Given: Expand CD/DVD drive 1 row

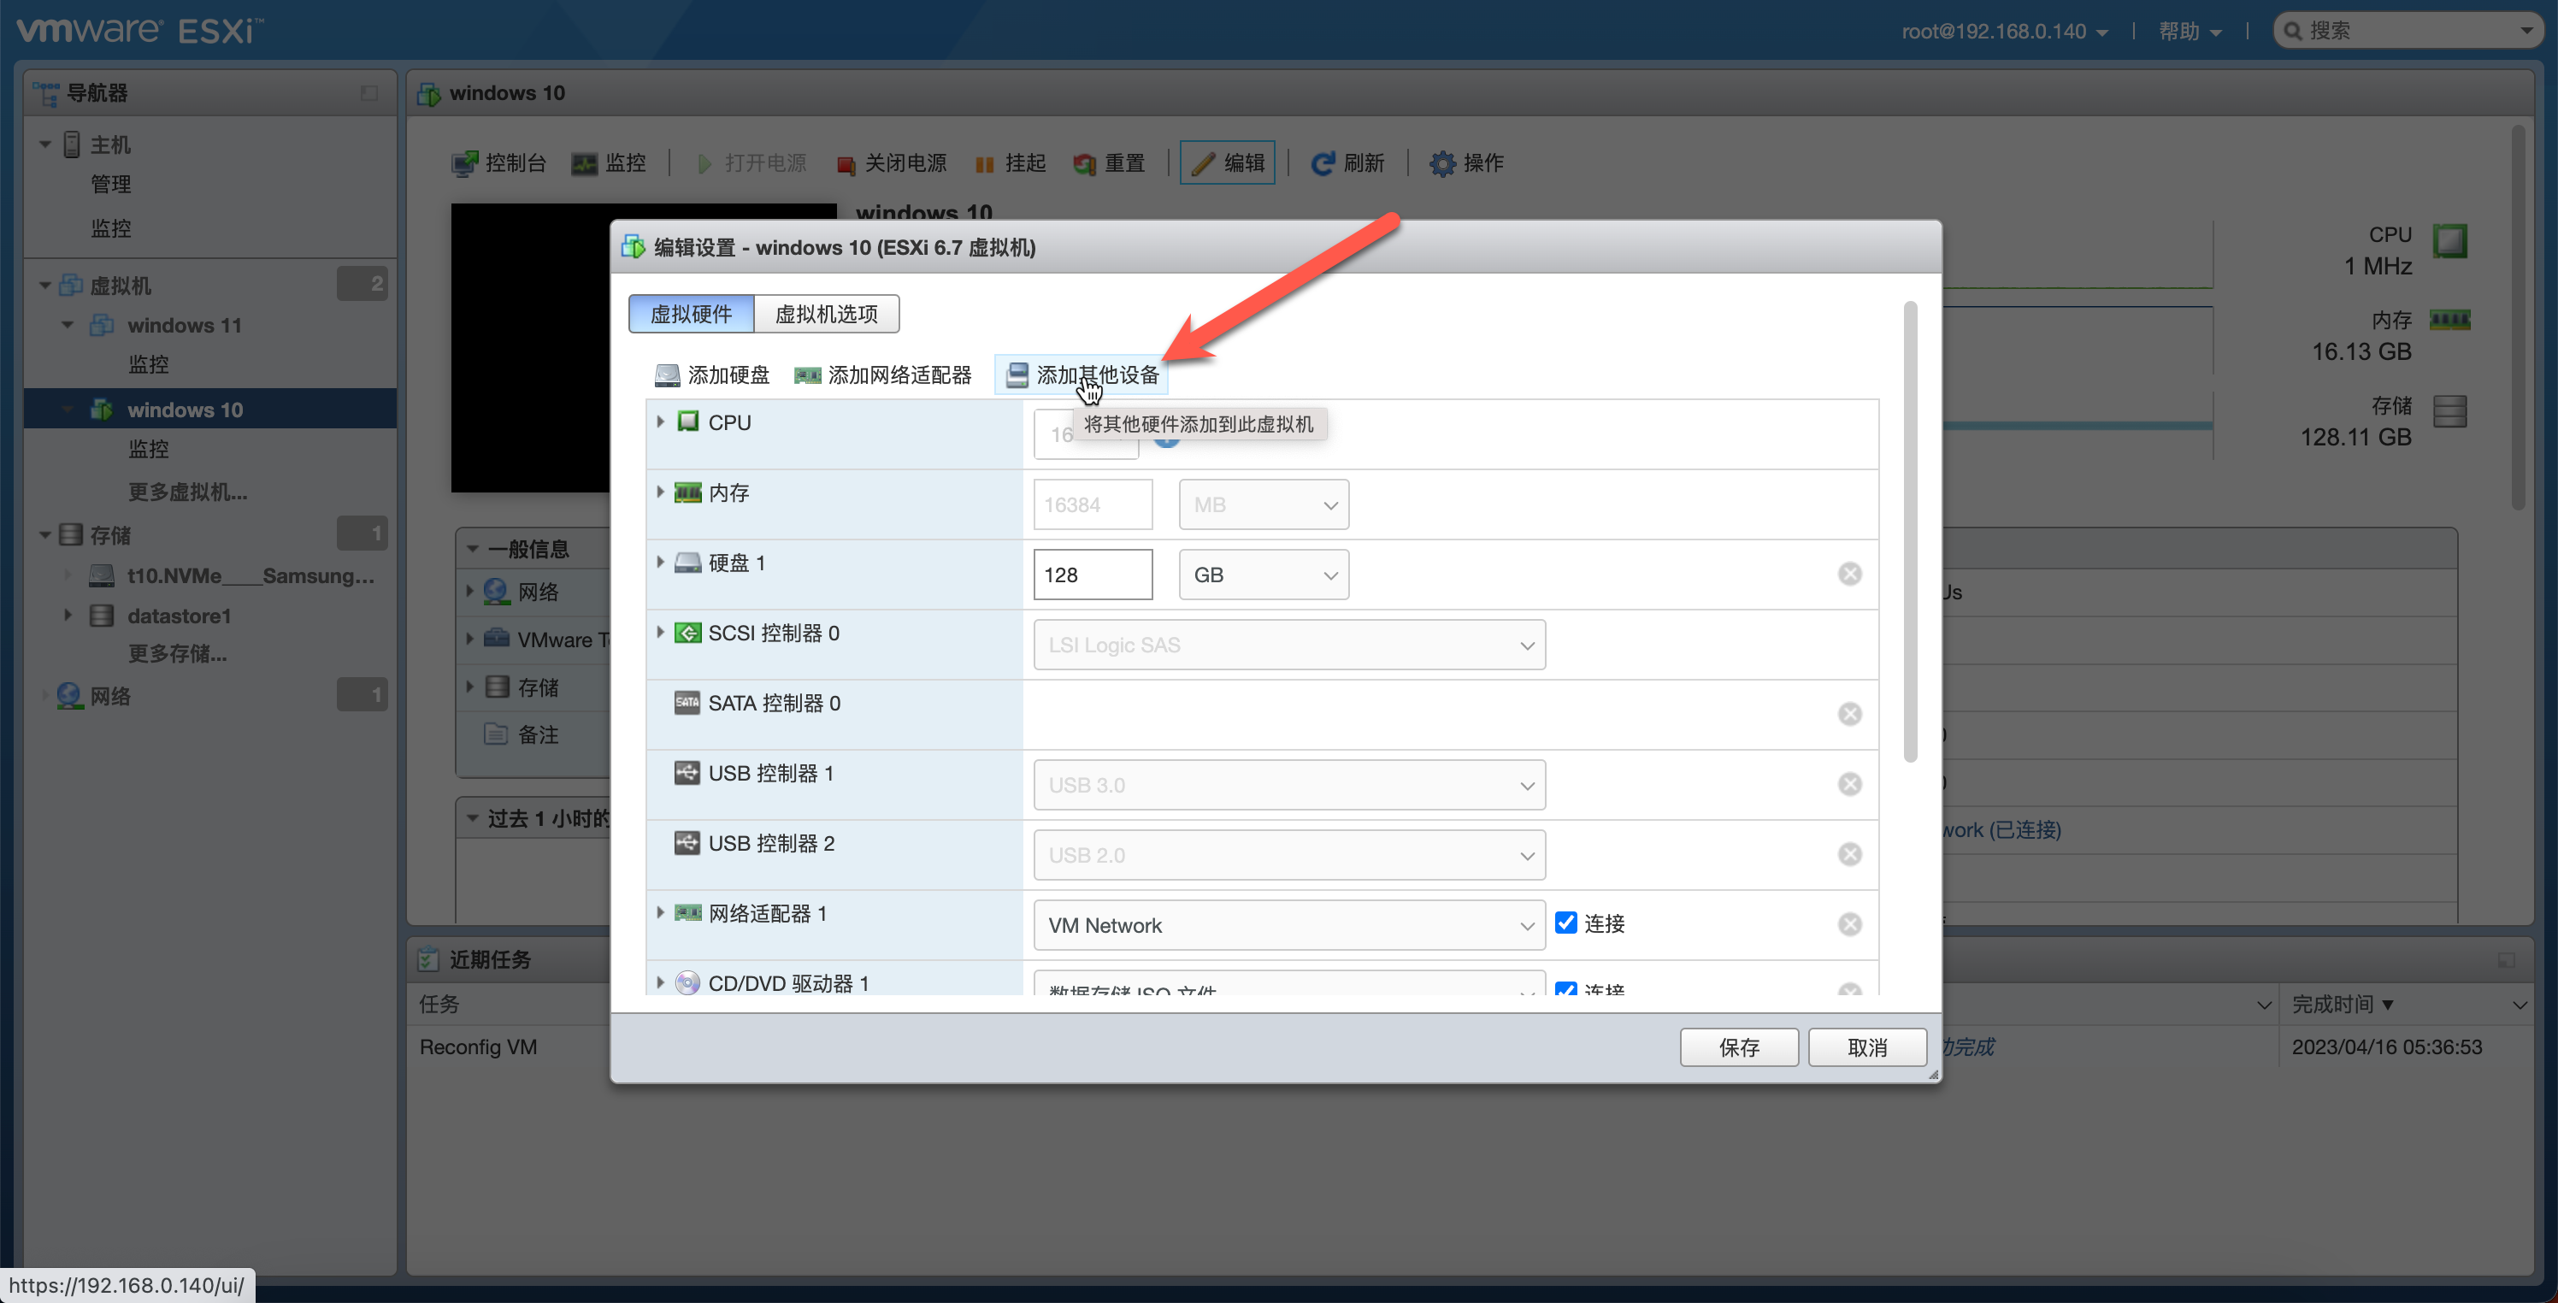Looking at the screenshot, I should point(659,983).
